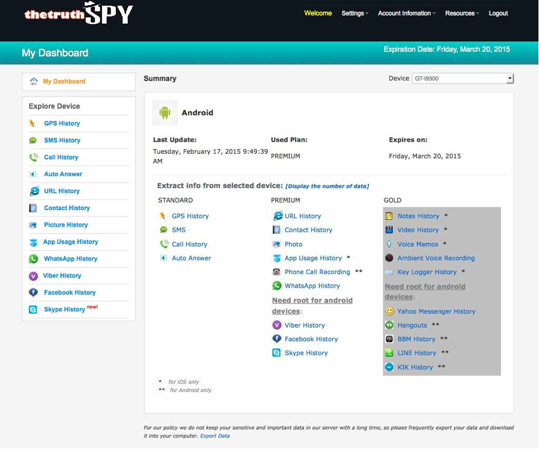Open Phone Call Recording link
539x449 pixels.
click(317, 272)
